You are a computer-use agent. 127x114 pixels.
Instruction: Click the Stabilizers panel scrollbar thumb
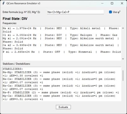point(123,76)
